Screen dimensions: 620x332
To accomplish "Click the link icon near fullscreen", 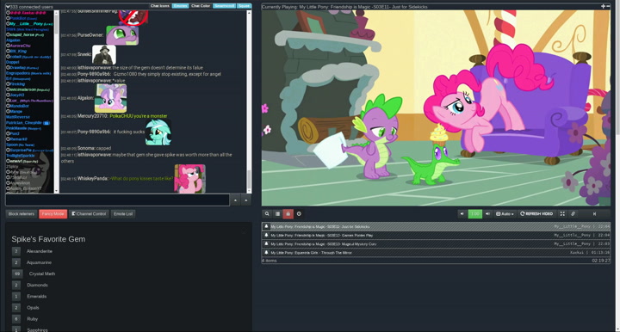I will [573, 213].
